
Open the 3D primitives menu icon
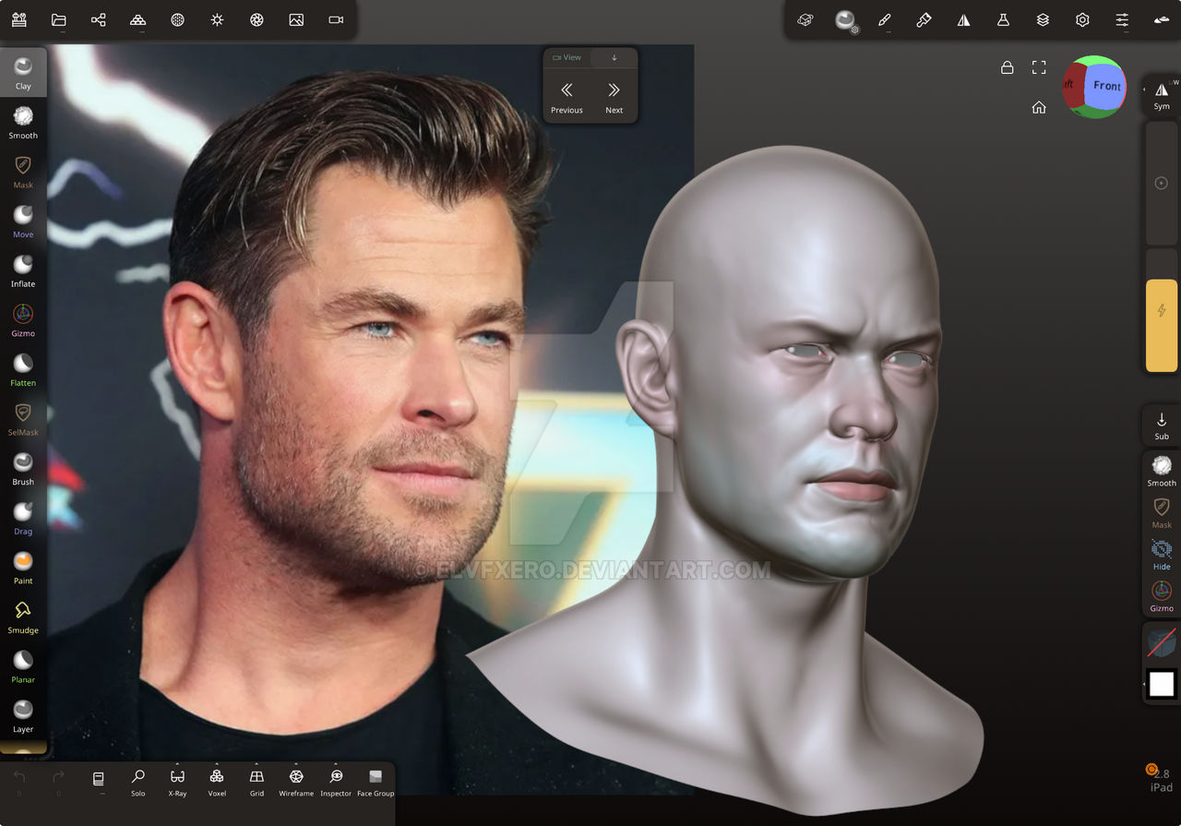(x=805, y=19)
